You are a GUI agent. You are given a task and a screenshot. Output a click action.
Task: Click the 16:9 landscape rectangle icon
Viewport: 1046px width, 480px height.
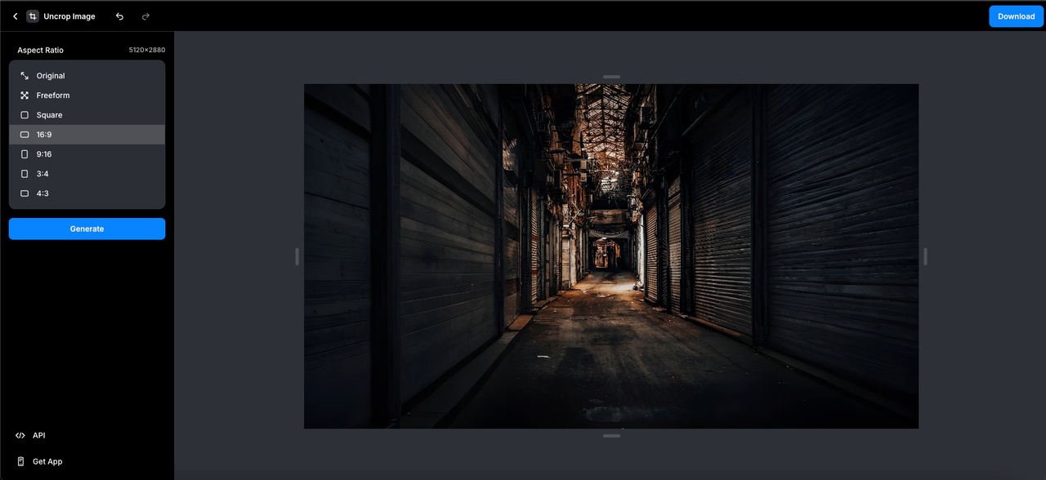(25, 135)
